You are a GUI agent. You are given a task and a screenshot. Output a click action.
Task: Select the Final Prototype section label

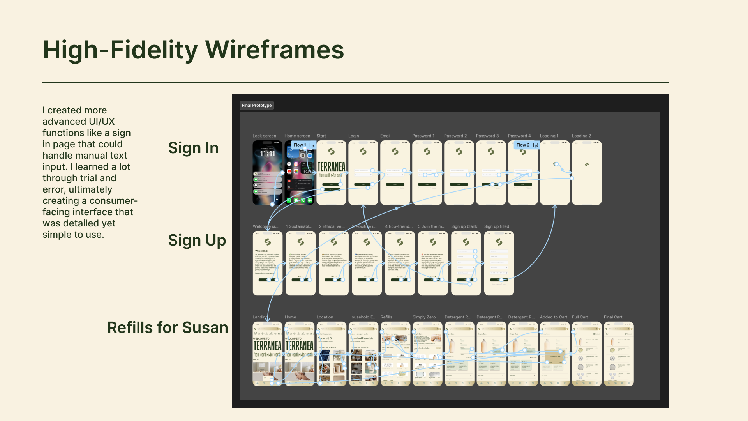(x=256, y=105)
